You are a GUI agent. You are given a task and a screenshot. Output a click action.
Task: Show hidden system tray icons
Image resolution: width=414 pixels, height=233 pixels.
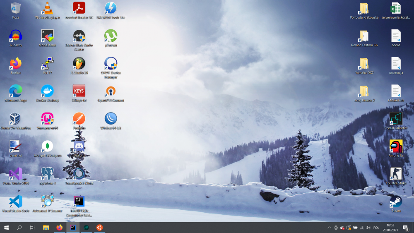[330, 228]
